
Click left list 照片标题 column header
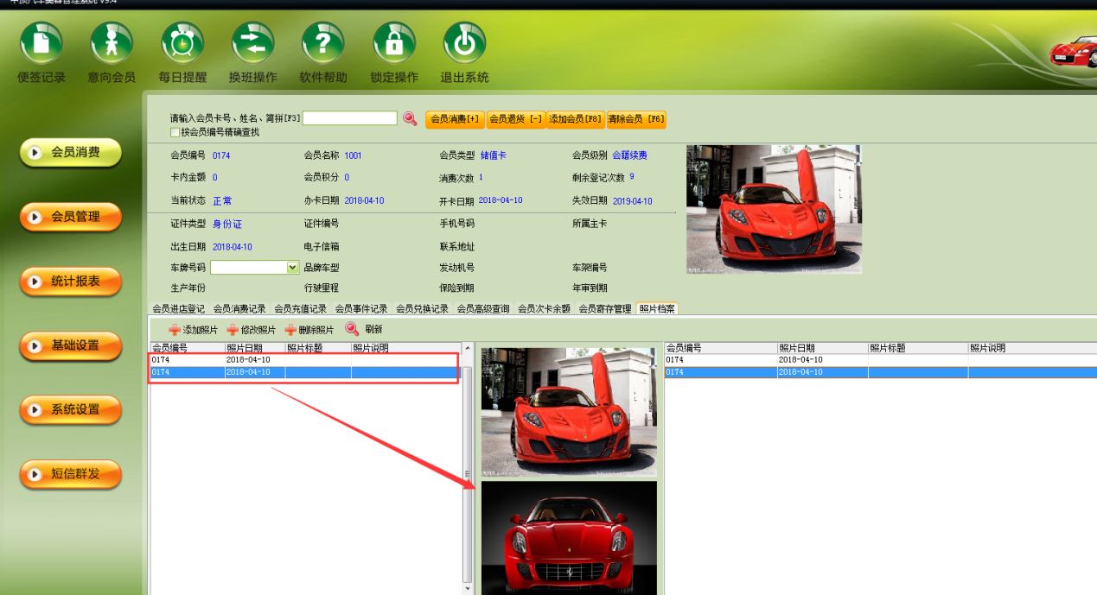(x=318, y=348)
